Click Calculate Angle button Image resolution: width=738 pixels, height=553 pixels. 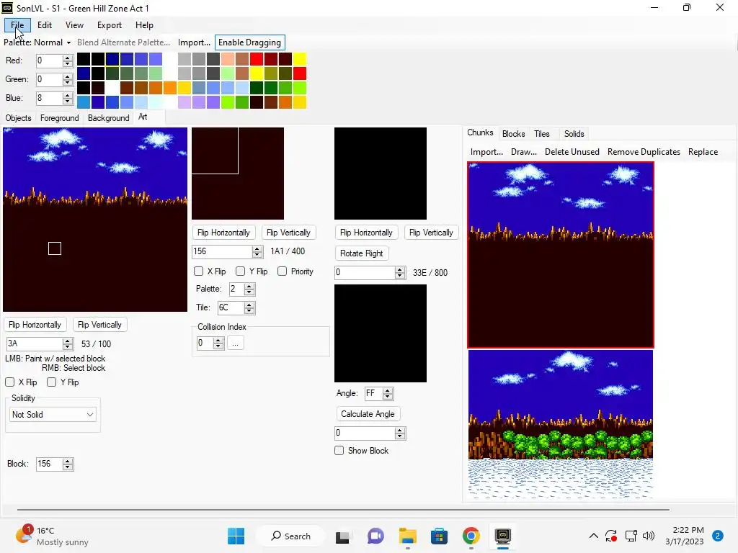click(x=368, y=414)
